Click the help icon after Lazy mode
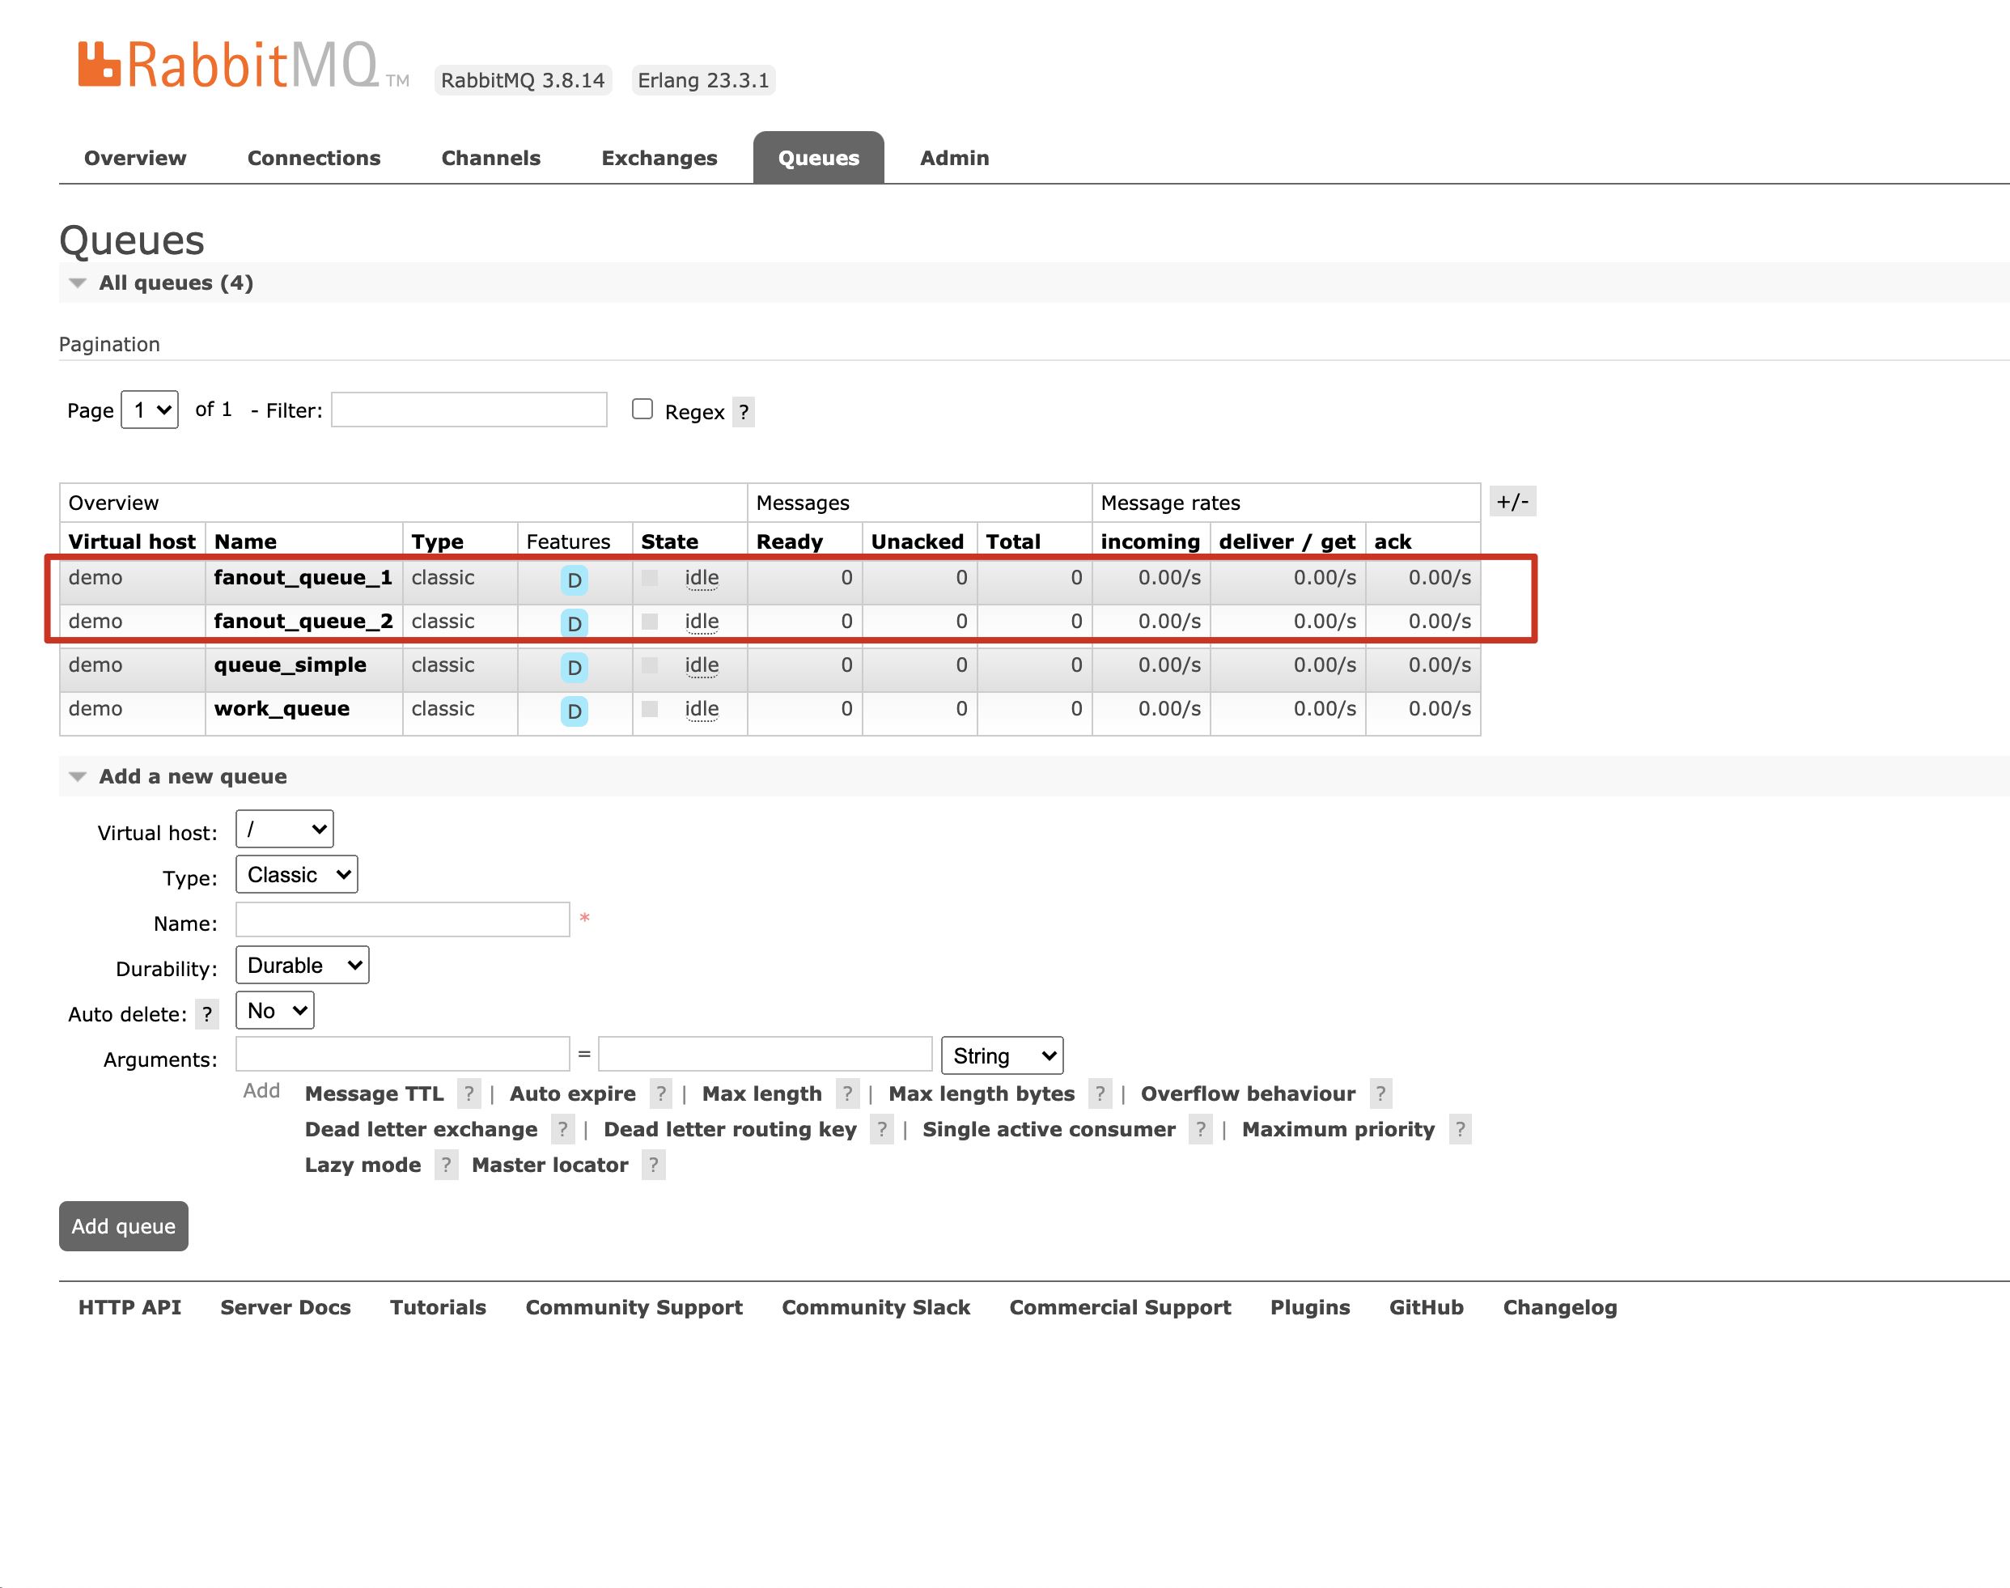 click(446, 1165)
